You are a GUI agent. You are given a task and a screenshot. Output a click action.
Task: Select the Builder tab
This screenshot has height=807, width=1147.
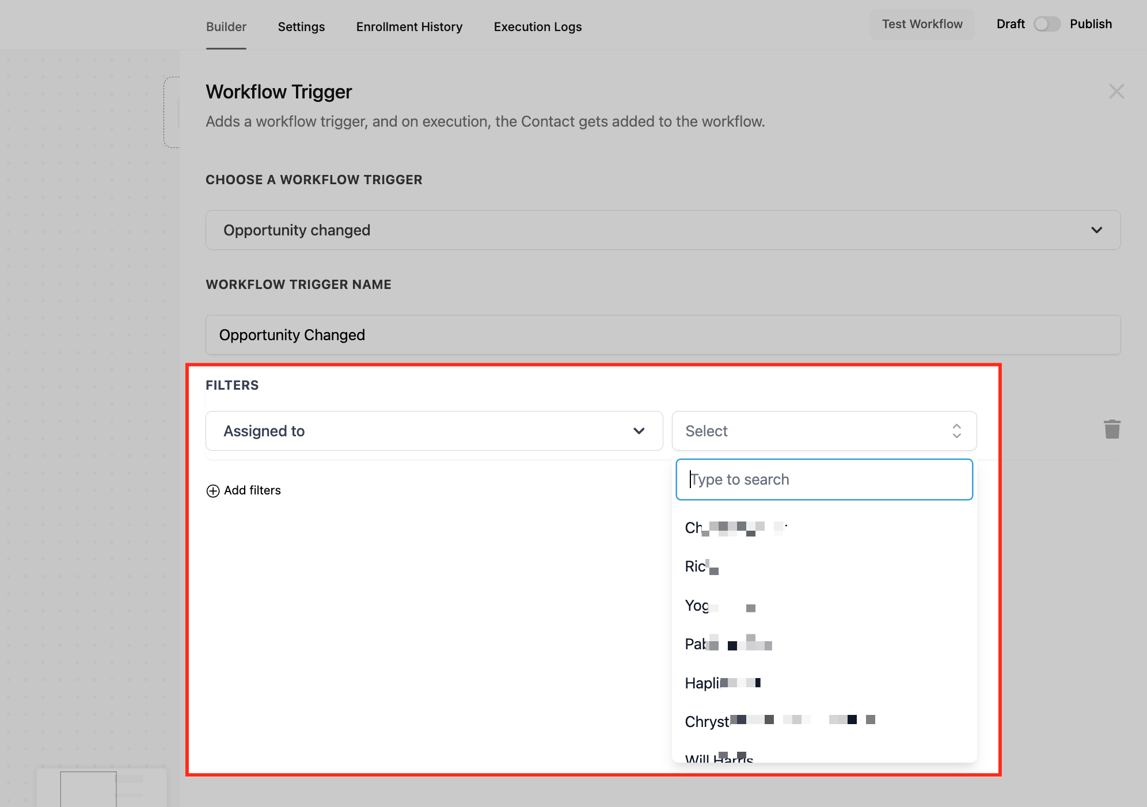(226, 27)
